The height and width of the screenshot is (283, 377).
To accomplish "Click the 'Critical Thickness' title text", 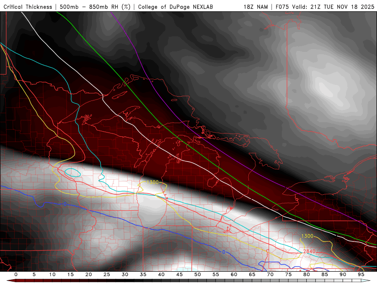I will click(x=28, y=7).
